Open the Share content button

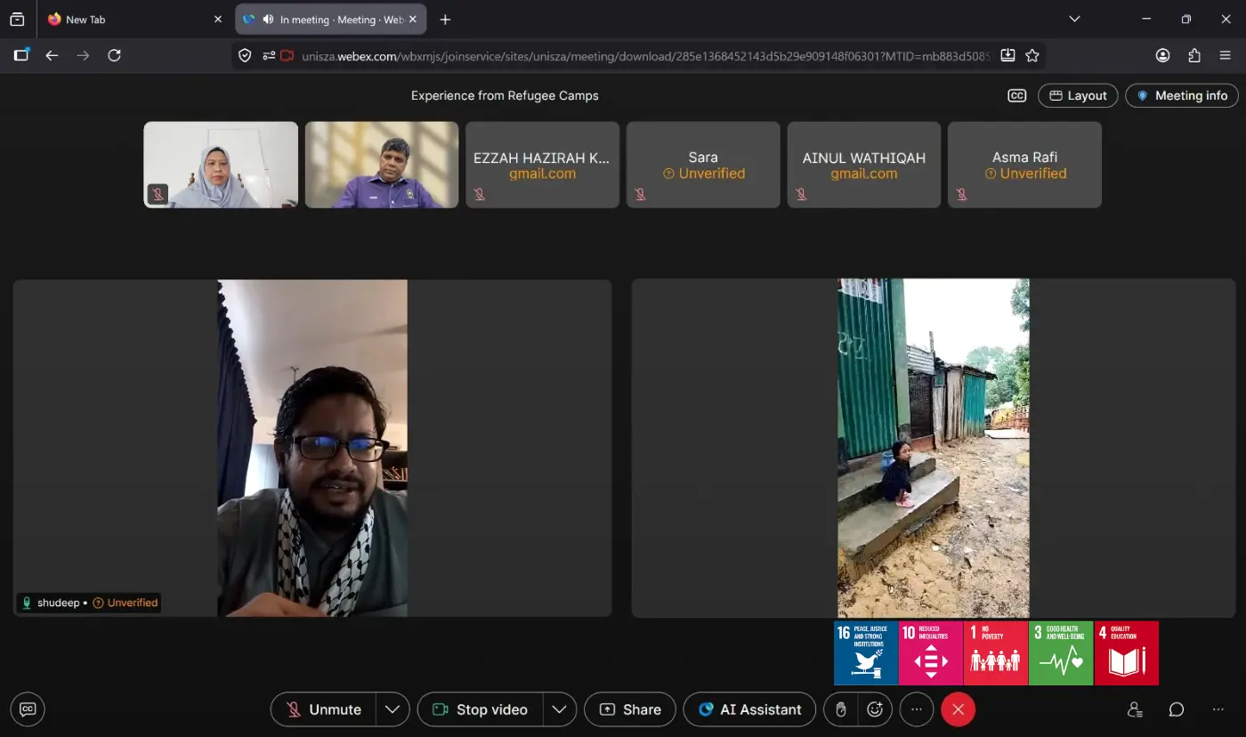pyautogui.click(x=630, y=709)
